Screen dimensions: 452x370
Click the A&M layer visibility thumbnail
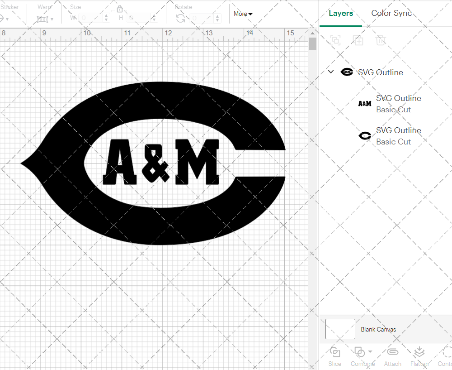coord(364,104)
